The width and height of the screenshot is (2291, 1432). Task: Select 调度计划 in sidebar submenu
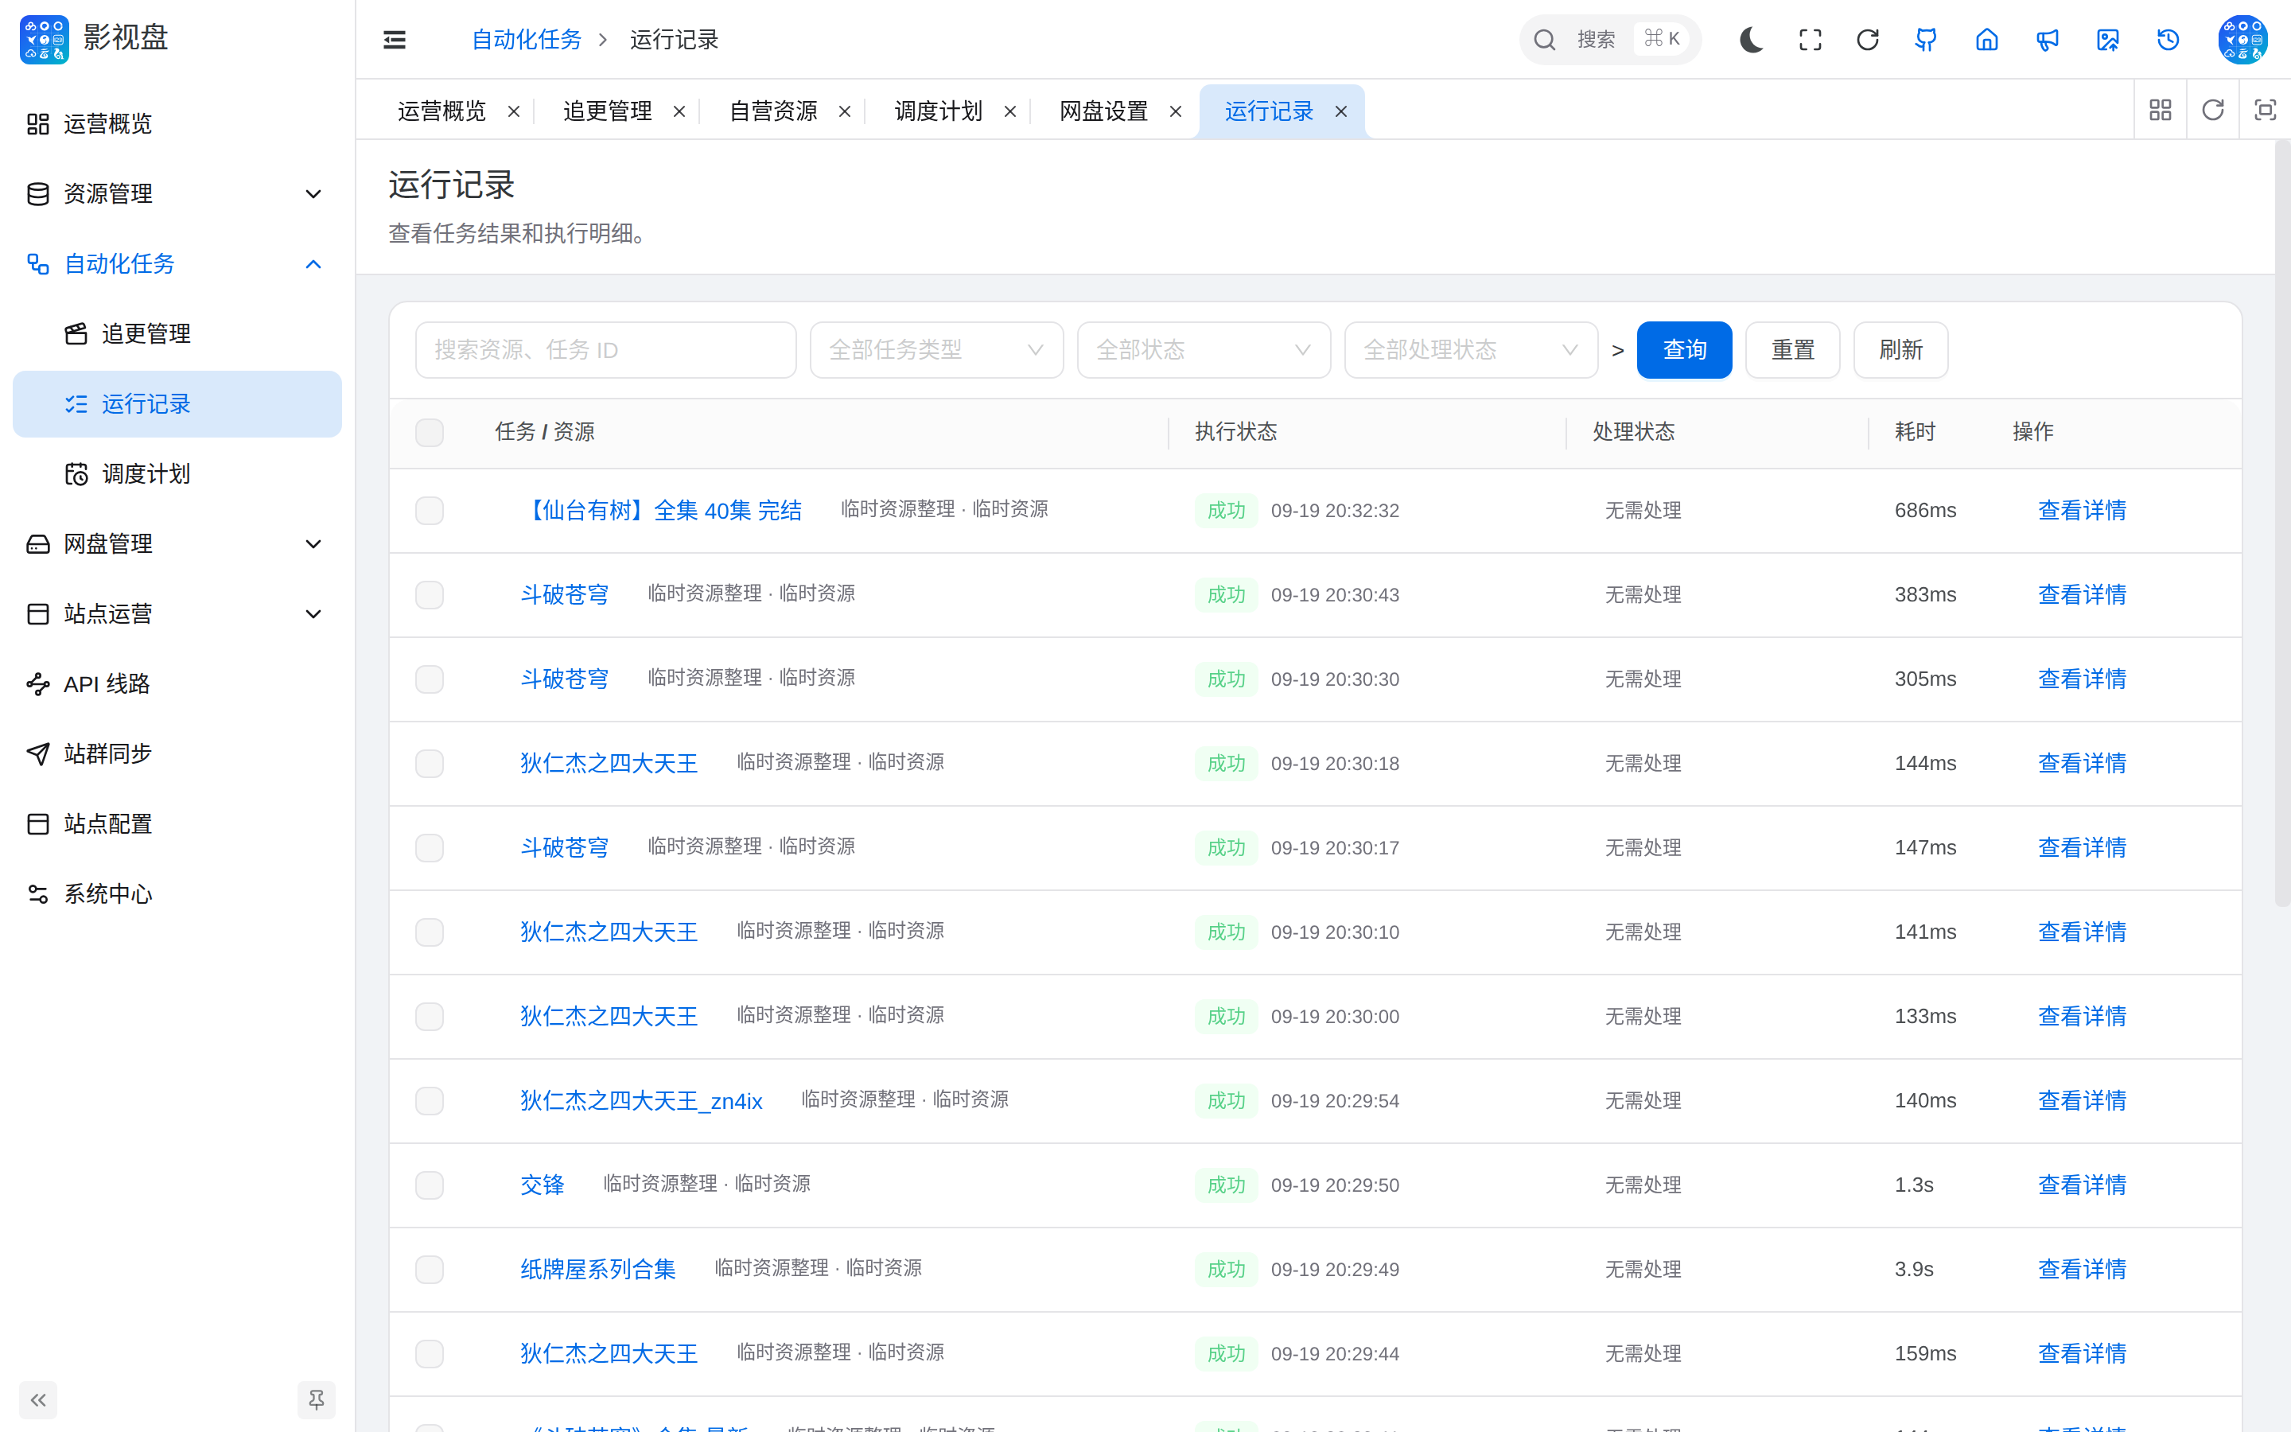[x=177, y=474]
